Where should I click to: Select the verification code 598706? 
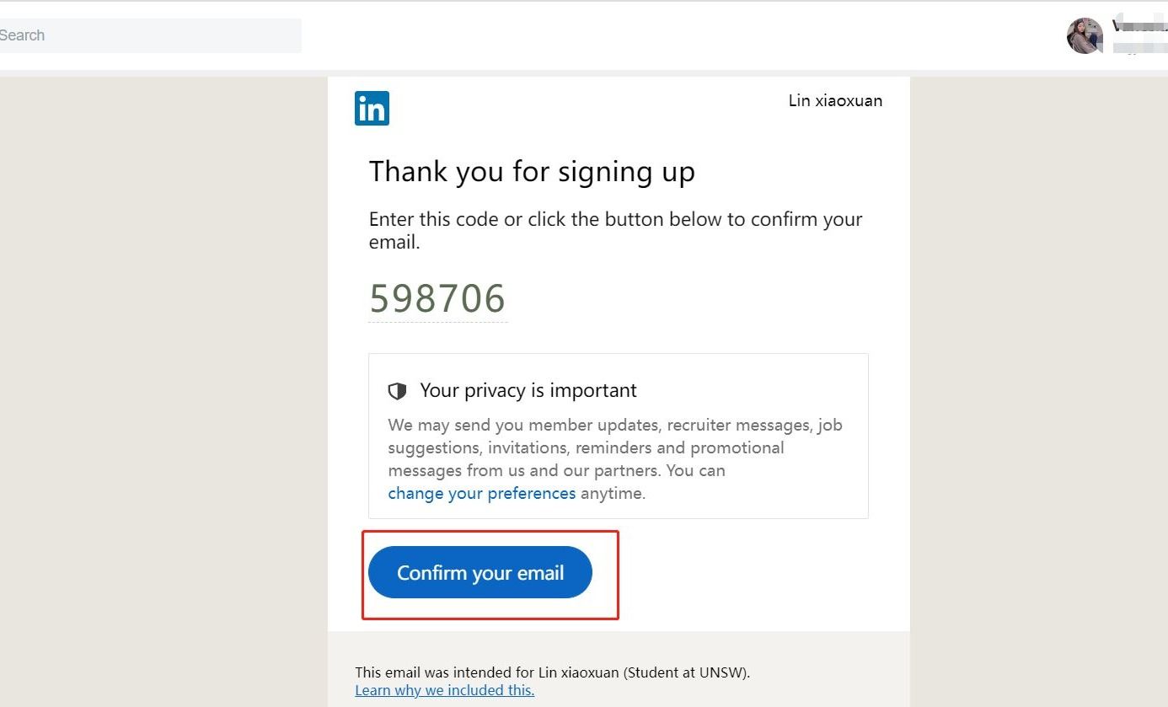tap(437, 297)
